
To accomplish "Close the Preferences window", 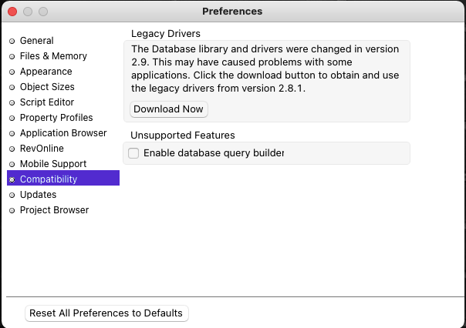I will [x=12, y=12].
